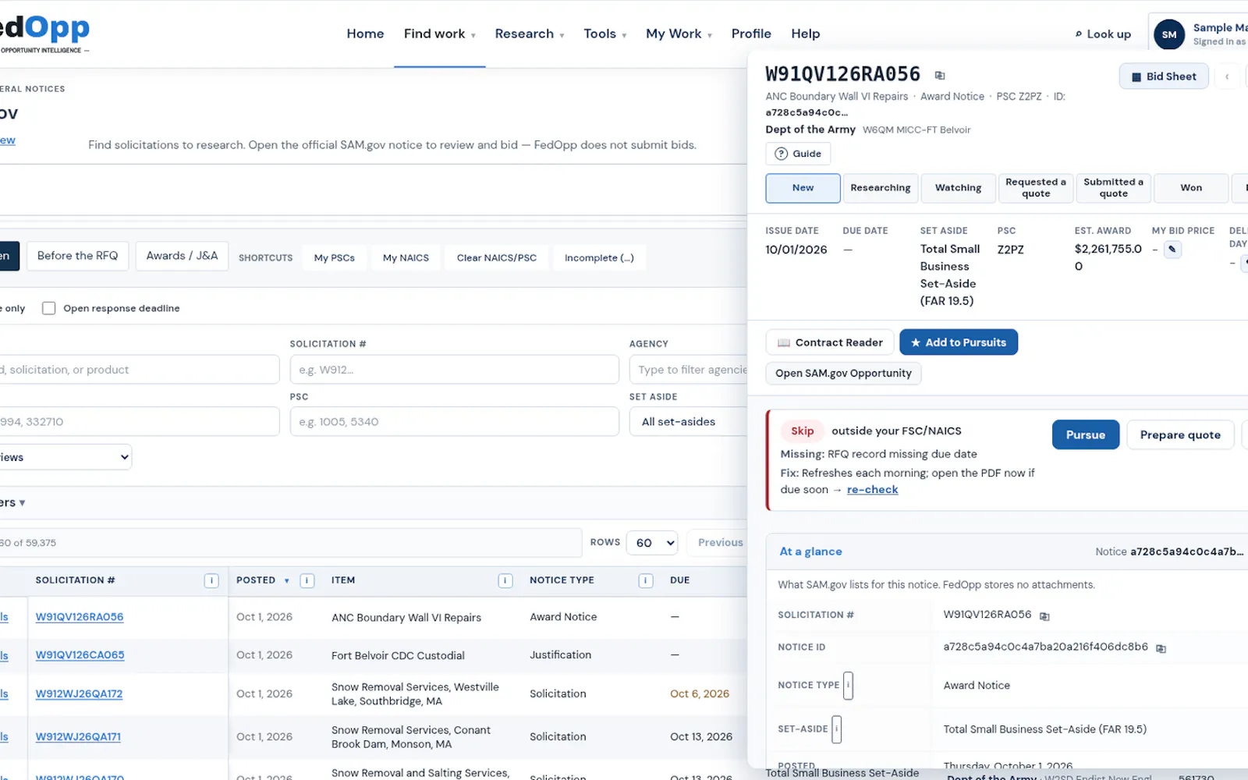Tick the Open response deadline checkbox
Image resolution: width=1248 pixels, height=780 pixels.
48,308
